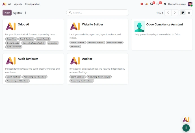Open the Website Builder agent card
The height and width of the screenshot is (133, 195).
(97, 35)
